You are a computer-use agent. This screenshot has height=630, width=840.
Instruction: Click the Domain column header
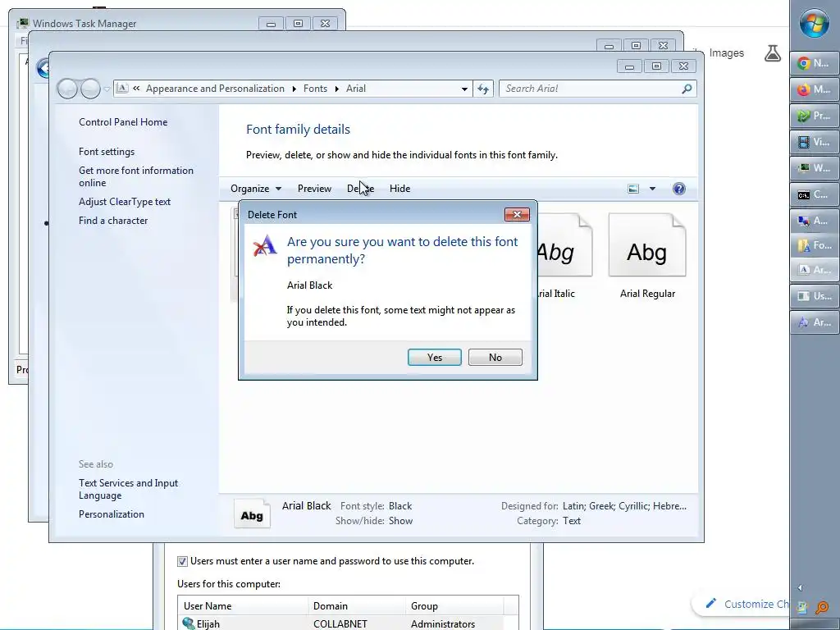click(356, 606)
